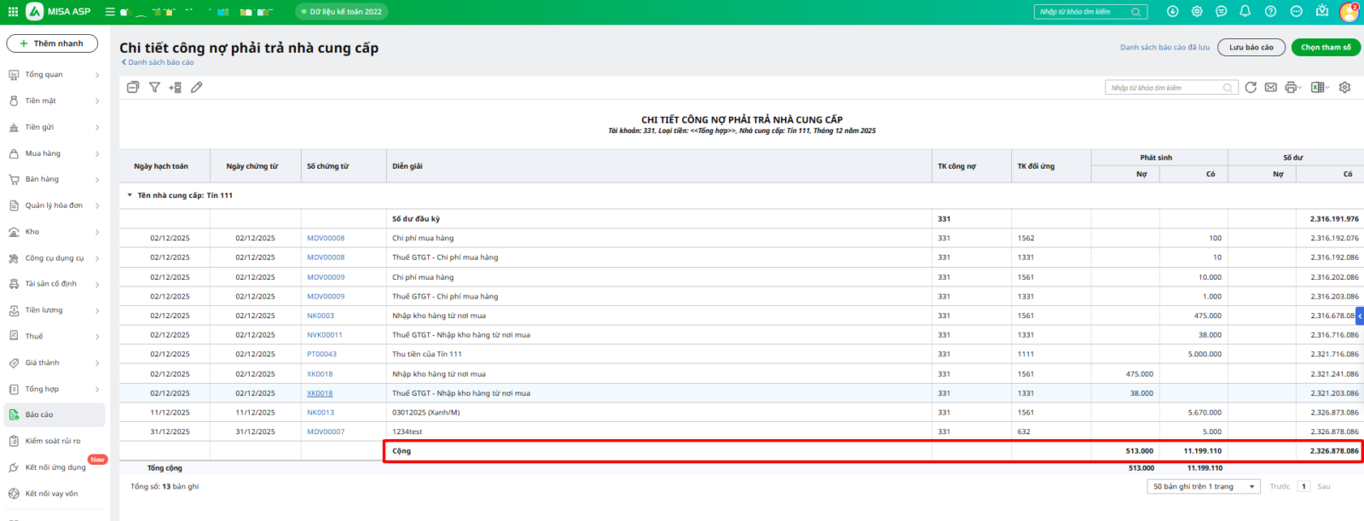Screen dimensions: 1364x521
Task: Change the 50 records per page dropdown
Action: click(1204, 486)
